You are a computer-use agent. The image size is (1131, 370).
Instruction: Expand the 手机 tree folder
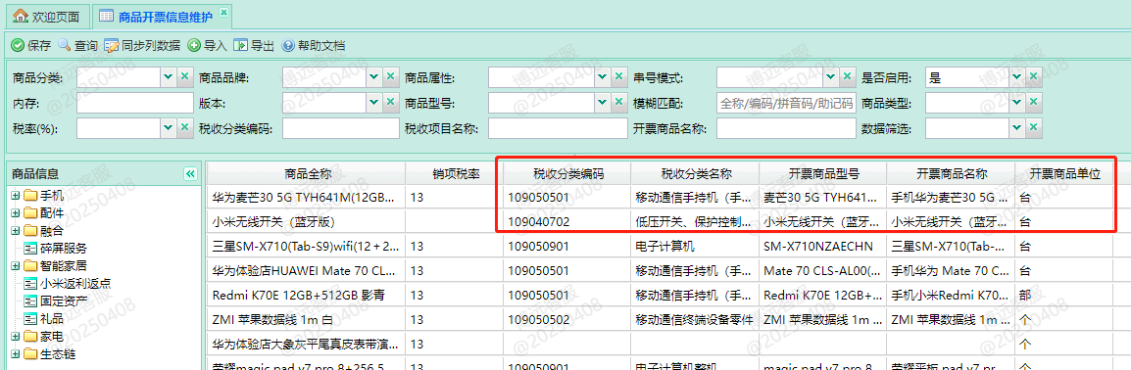pos(15,195)
